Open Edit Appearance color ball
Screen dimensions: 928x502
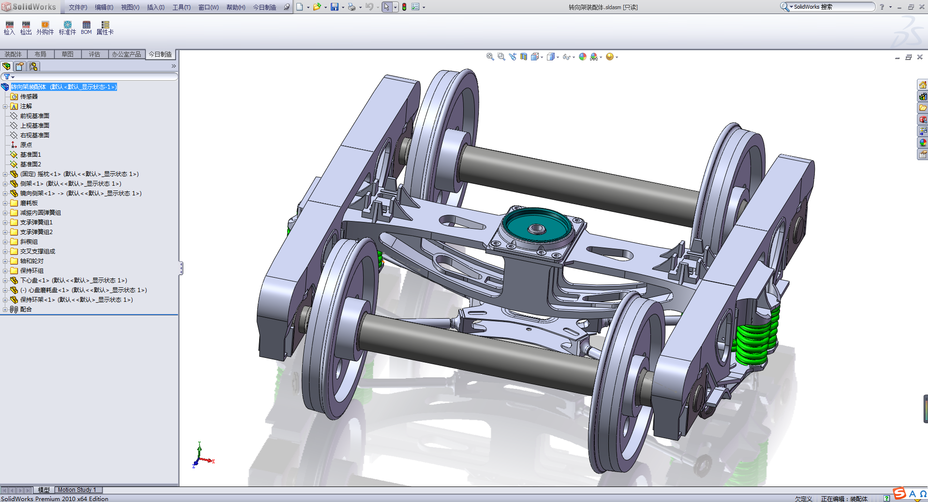coord(583,57)
